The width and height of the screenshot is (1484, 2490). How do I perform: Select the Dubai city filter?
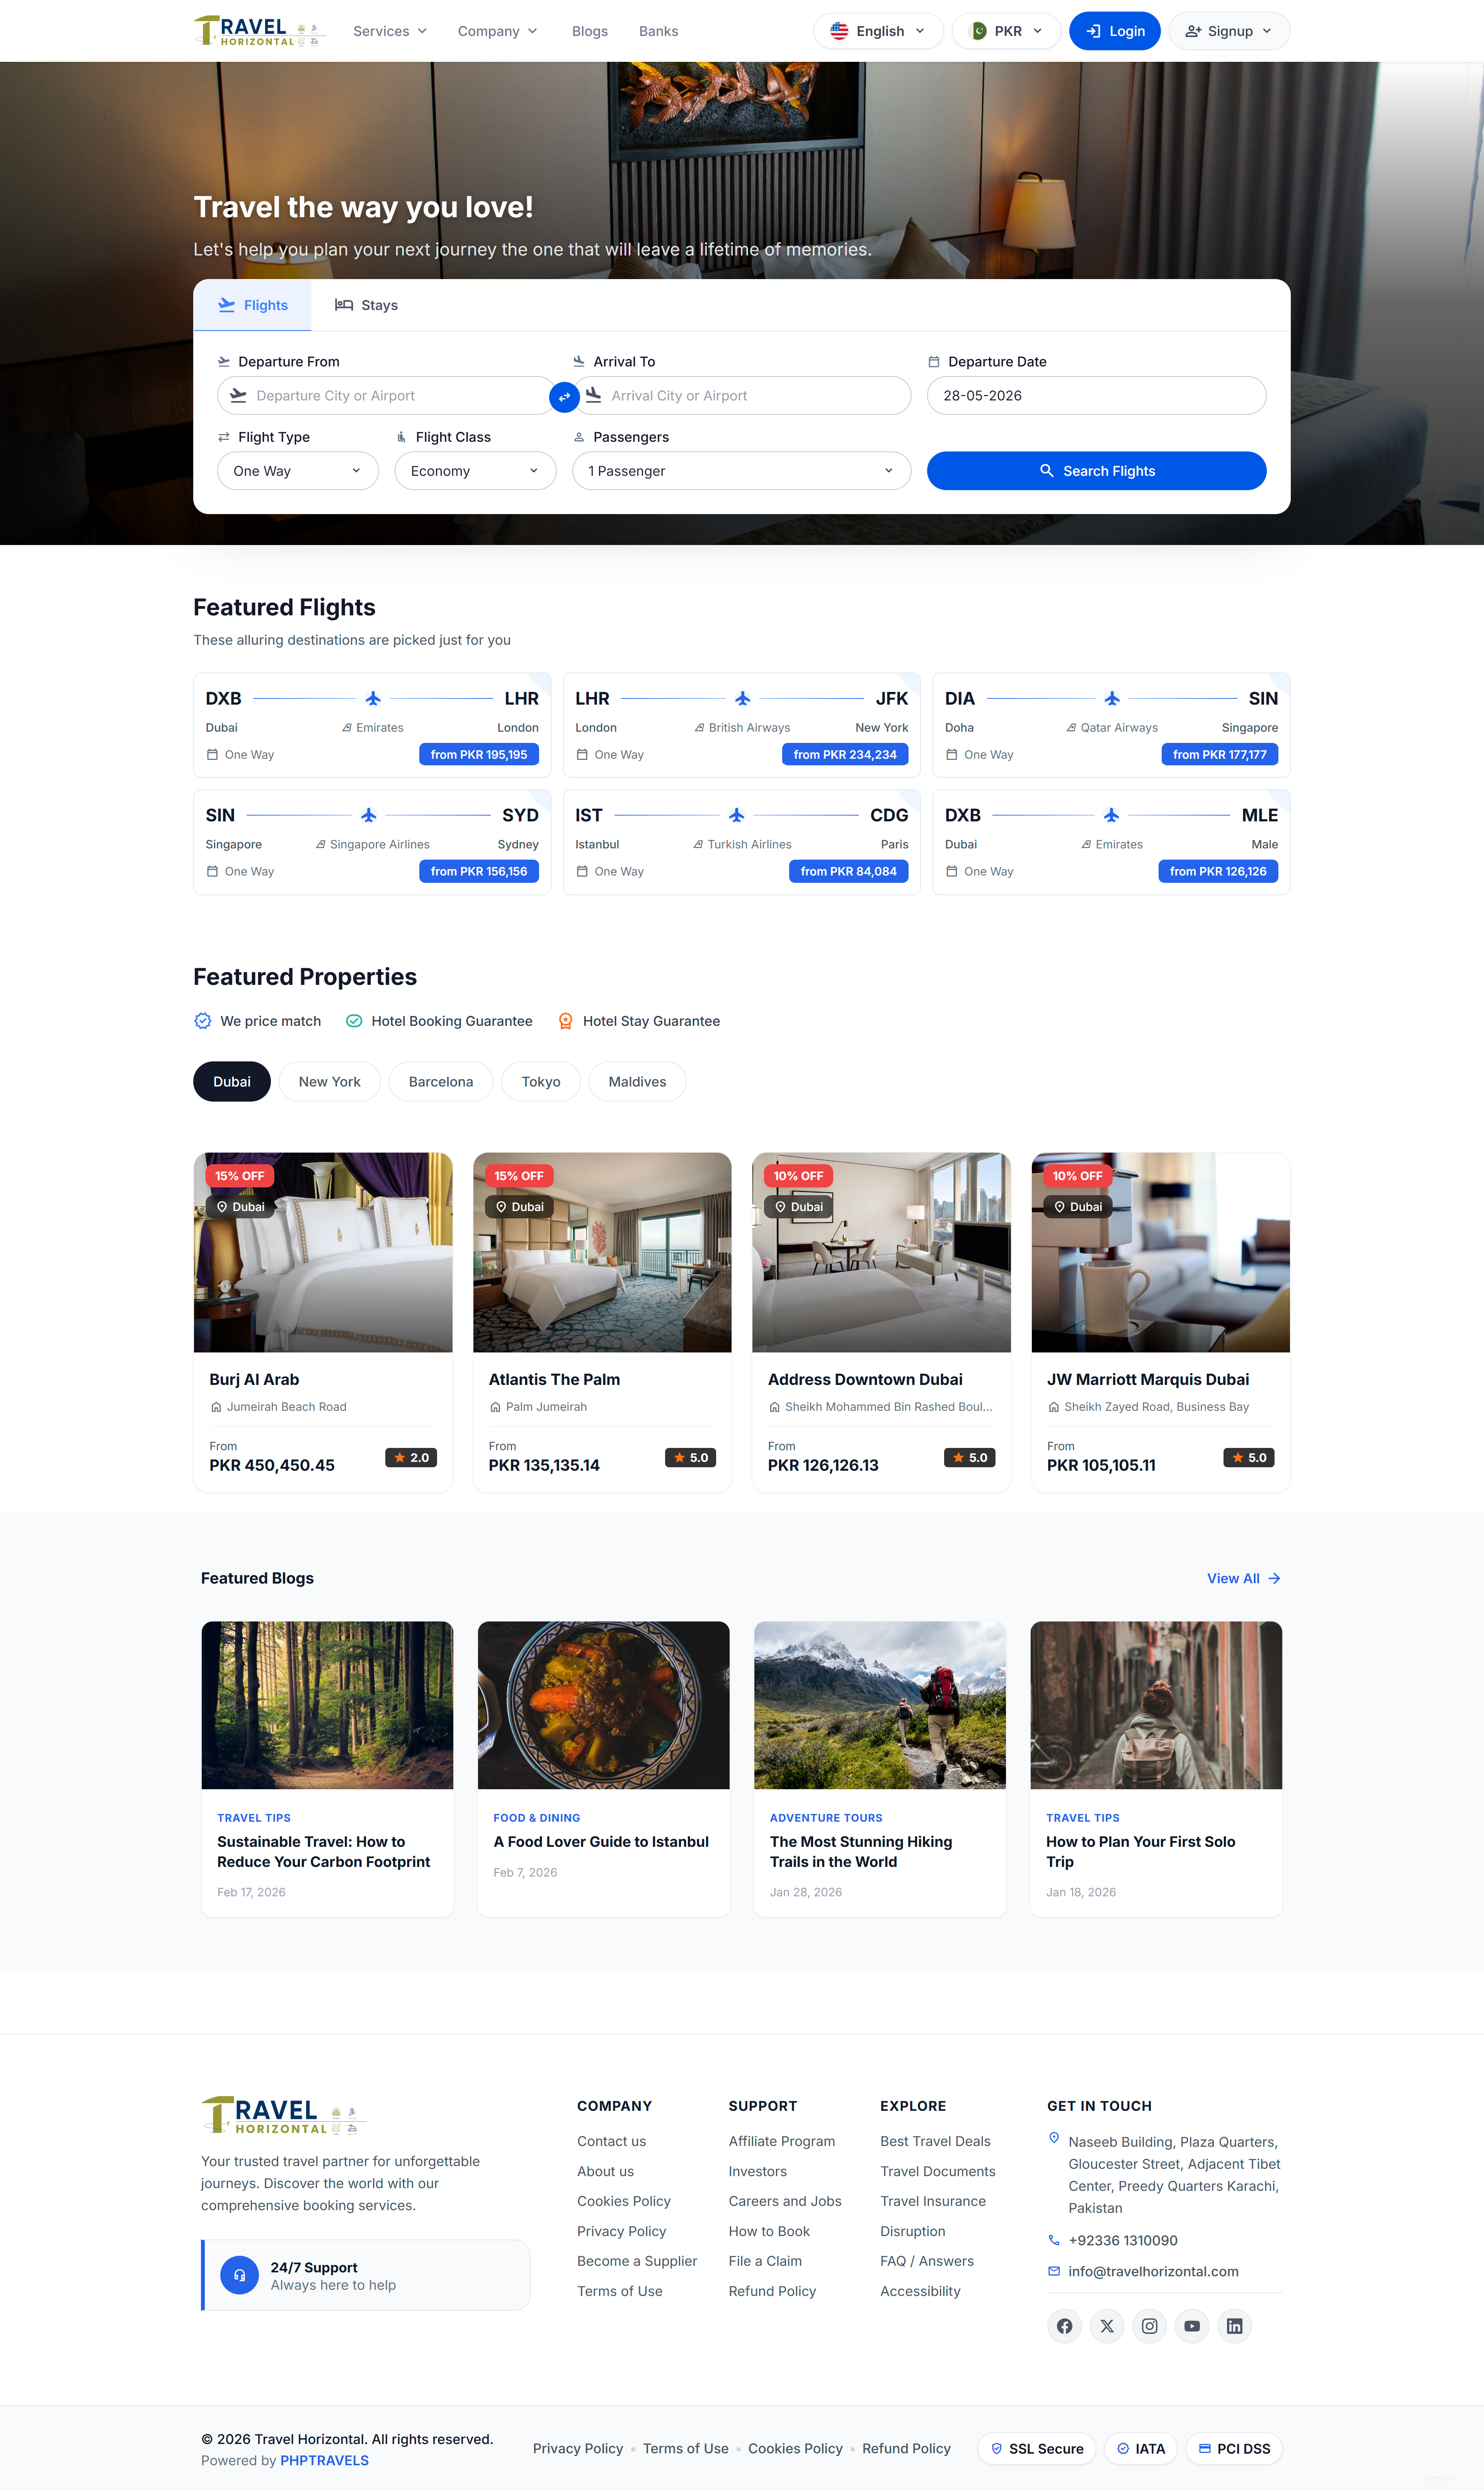(232, 1081)
